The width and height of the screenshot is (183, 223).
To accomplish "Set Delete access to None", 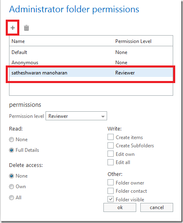I will click(11, 176).
